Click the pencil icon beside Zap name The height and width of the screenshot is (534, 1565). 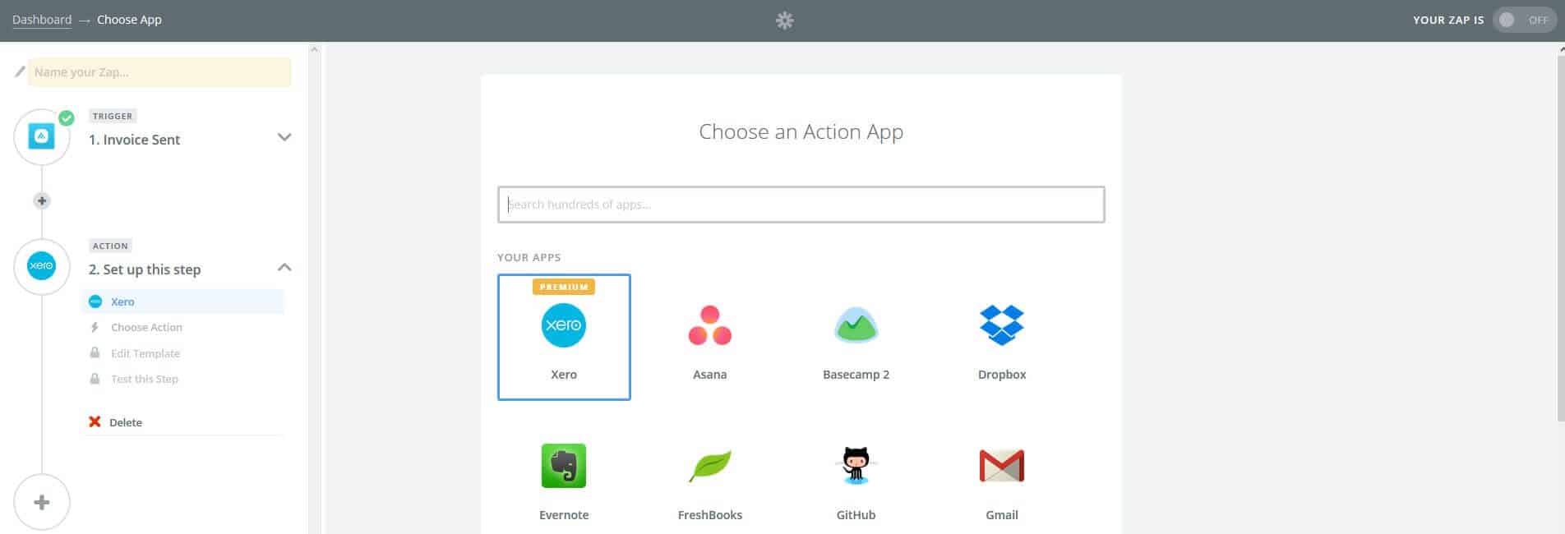pos(20,72)
